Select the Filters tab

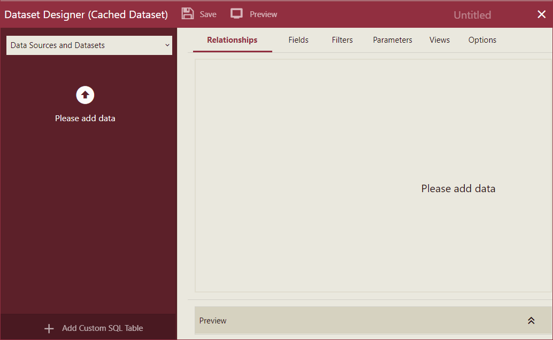(x=342, y=39)
